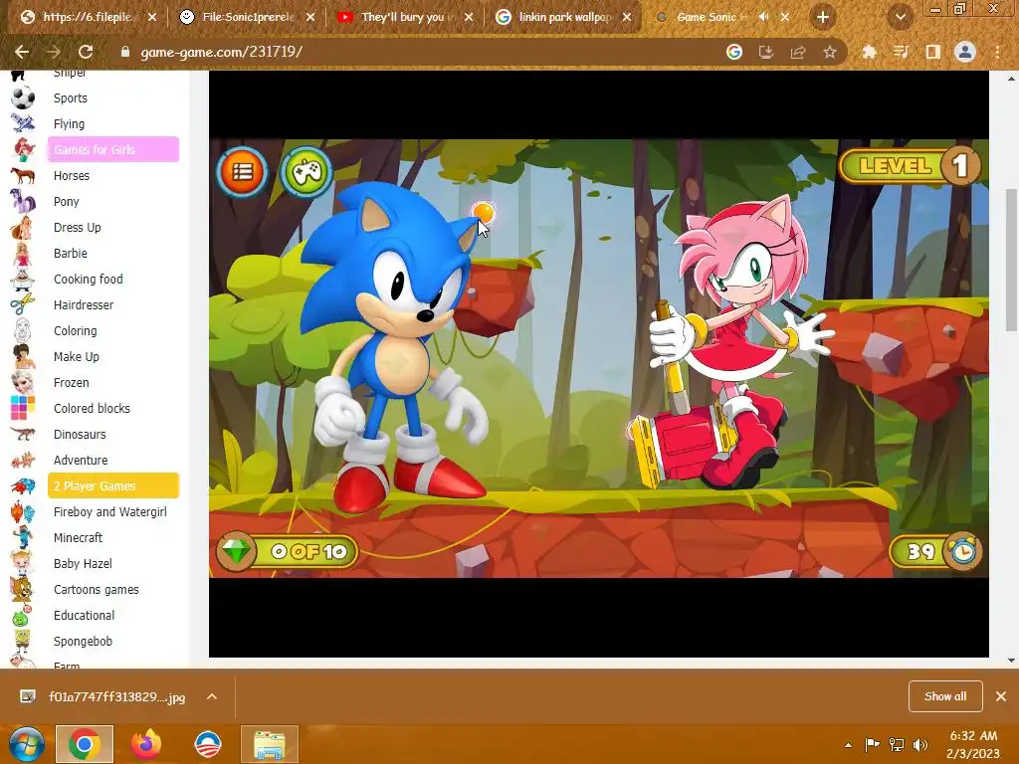Screen dimensions: 1019x764
Task: Click the dinosaur icon beside Dinosaurs
Action: (23, 434)
